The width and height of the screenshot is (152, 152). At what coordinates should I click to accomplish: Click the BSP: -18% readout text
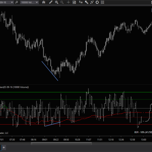pos(143,132)
